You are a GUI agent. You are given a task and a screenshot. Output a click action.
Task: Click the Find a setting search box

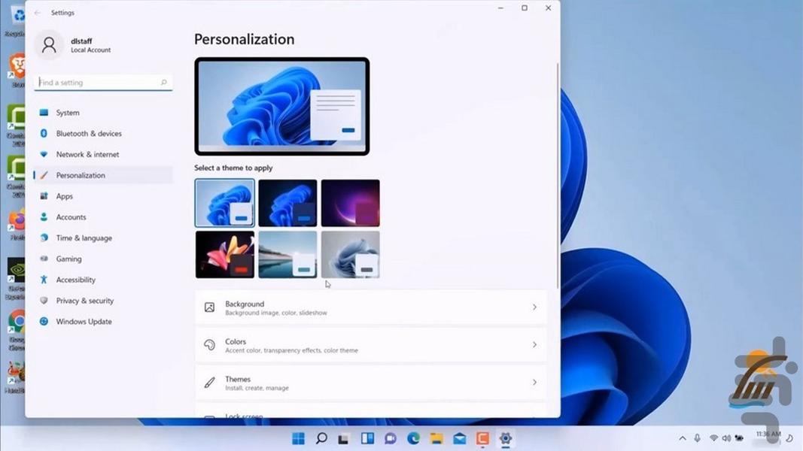tap(98, 83)
